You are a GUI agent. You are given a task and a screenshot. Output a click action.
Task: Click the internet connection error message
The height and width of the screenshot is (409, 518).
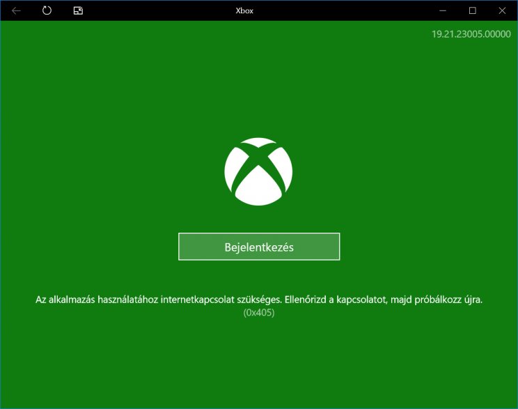[x=259, y=300]
